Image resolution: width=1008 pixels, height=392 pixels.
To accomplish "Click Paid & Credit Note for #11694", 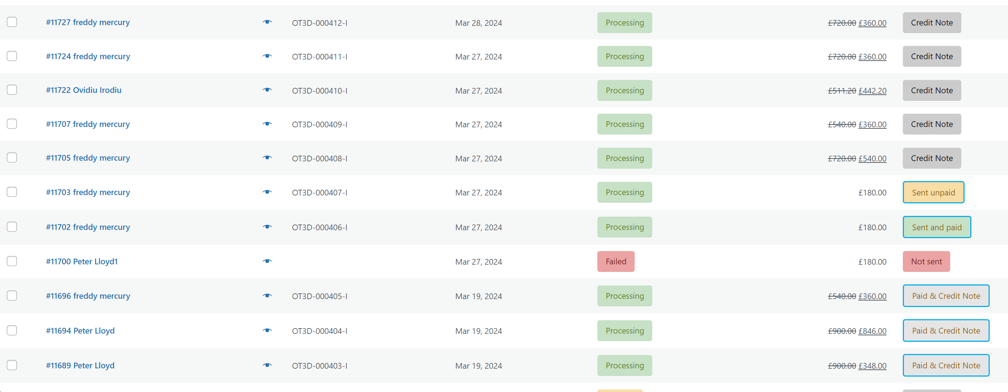I will (x=946, y=331).
